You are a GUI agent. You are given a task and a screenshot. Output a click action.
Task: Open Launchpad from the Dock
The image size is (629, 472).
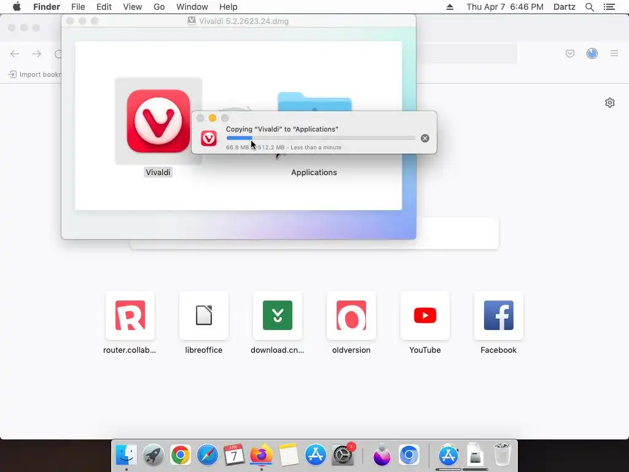pos(153,455)
